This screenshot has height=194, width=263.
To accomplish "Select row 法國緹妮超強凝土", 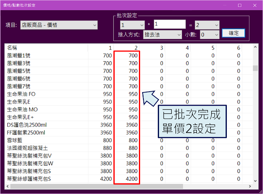I will click(x=129, y=148).
